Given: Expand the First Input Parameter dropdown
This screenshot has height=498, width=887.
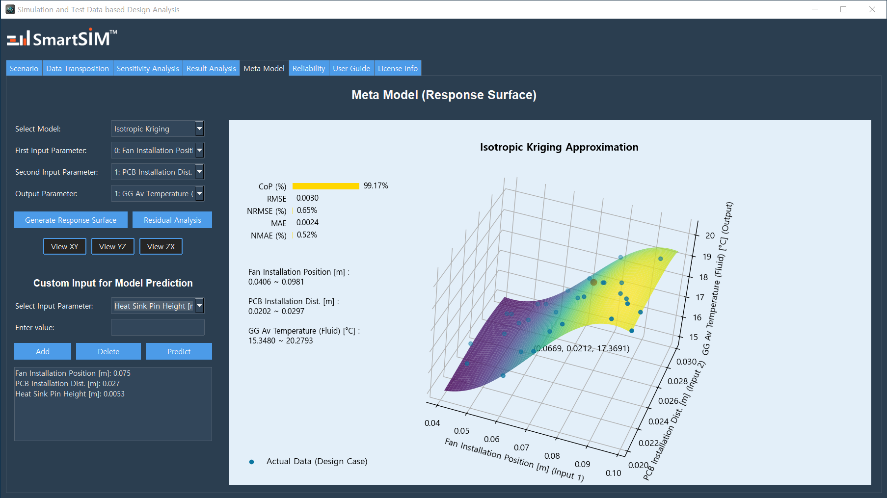Looking at the screenshot, I should pyautogui.click(x=157, y=151).
